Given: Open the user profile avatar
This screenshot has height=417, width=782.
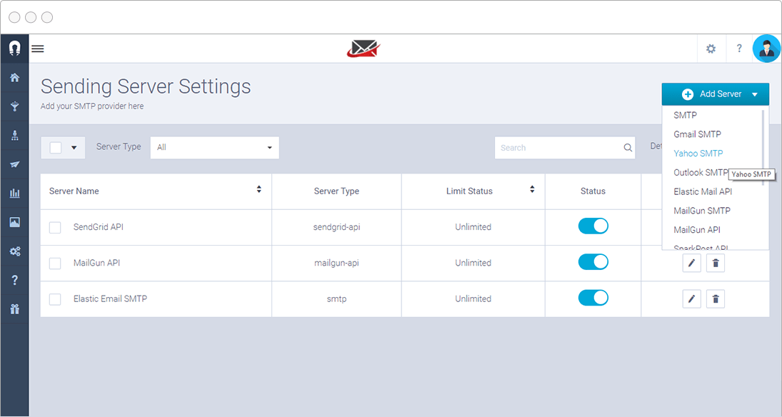Looking at the screenshot, I should pos(766,49).
